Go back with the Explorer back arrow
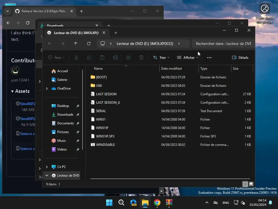278x209 pixels. pyautogui.click(x=50, y=44)
